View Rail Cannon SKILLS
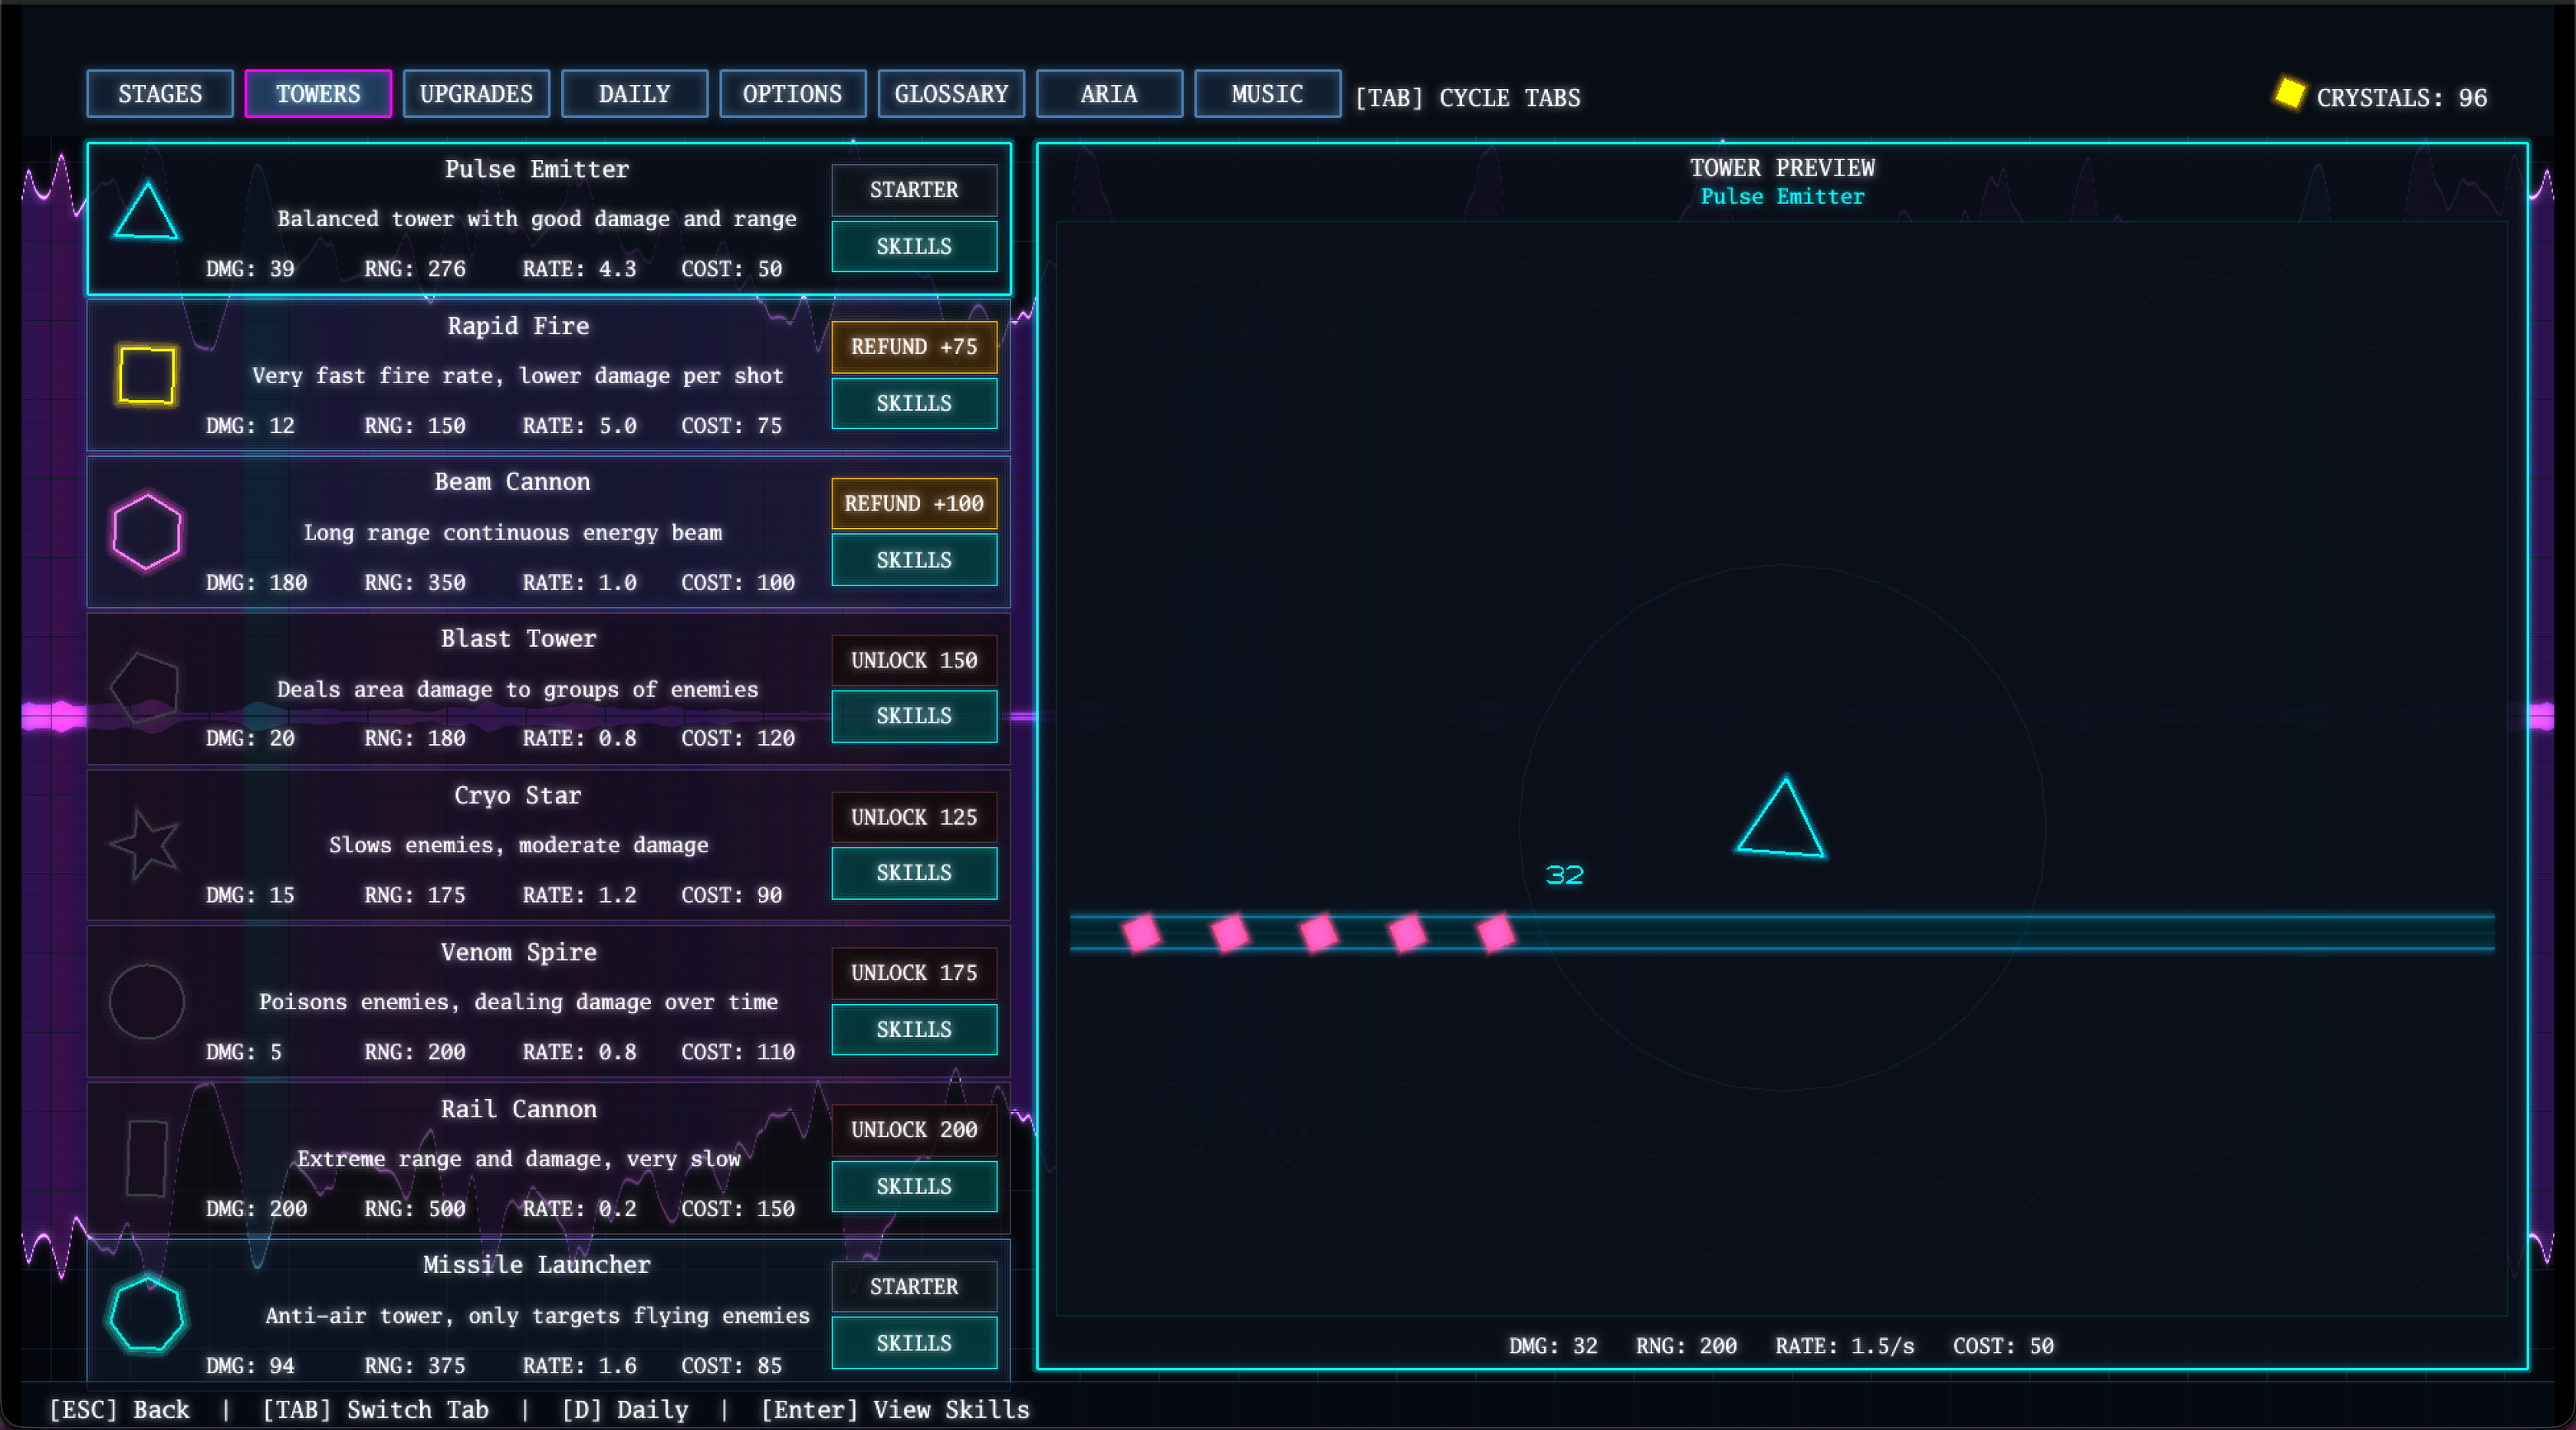The width and height of the screenshot is (2576, 1430). 913,1186
